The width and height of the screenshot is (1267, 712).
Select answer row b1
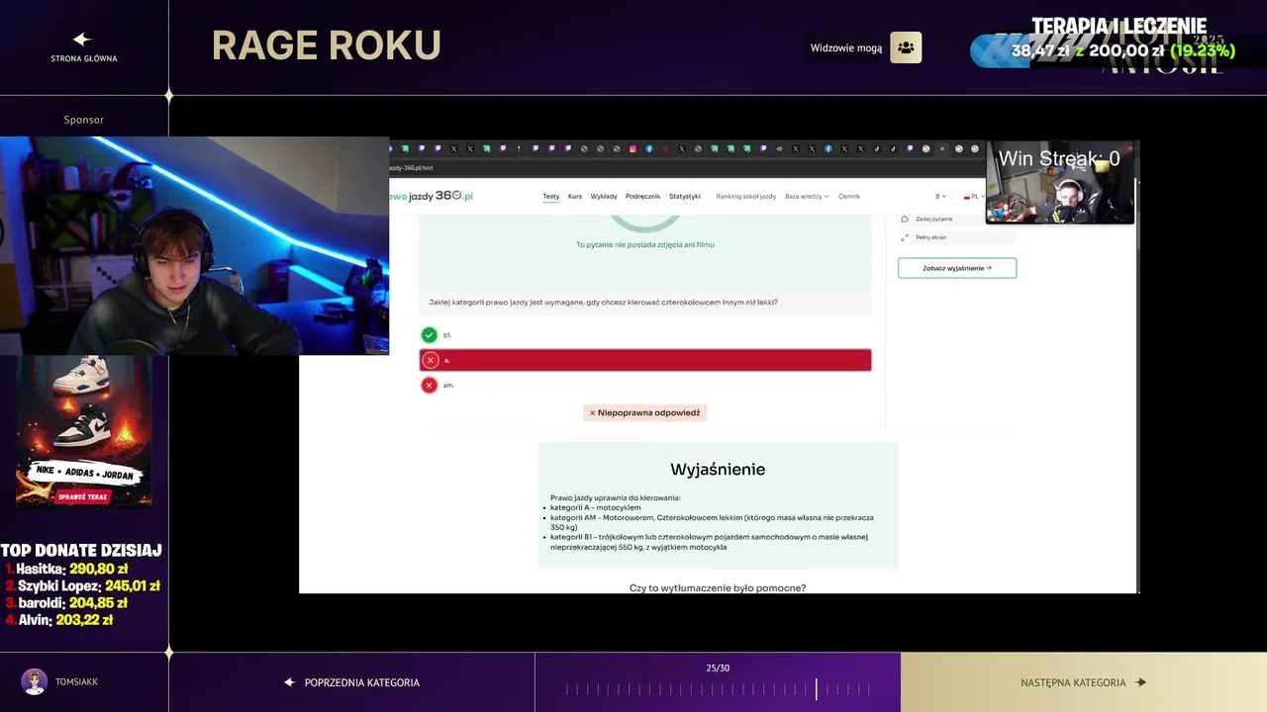coord(645,335)
